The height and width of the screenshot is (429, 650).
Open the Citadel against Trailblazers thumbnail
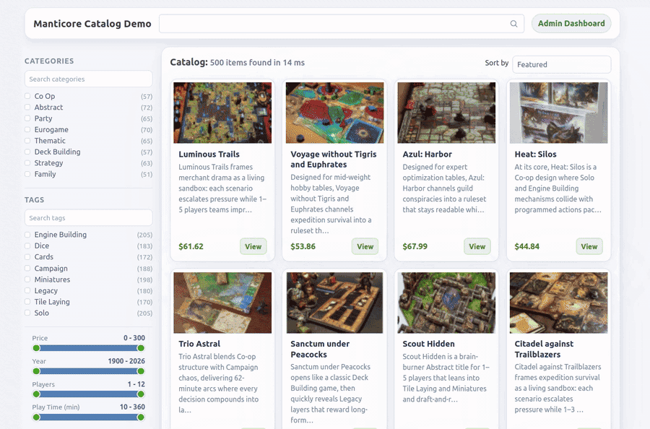(x=558, y=303)
